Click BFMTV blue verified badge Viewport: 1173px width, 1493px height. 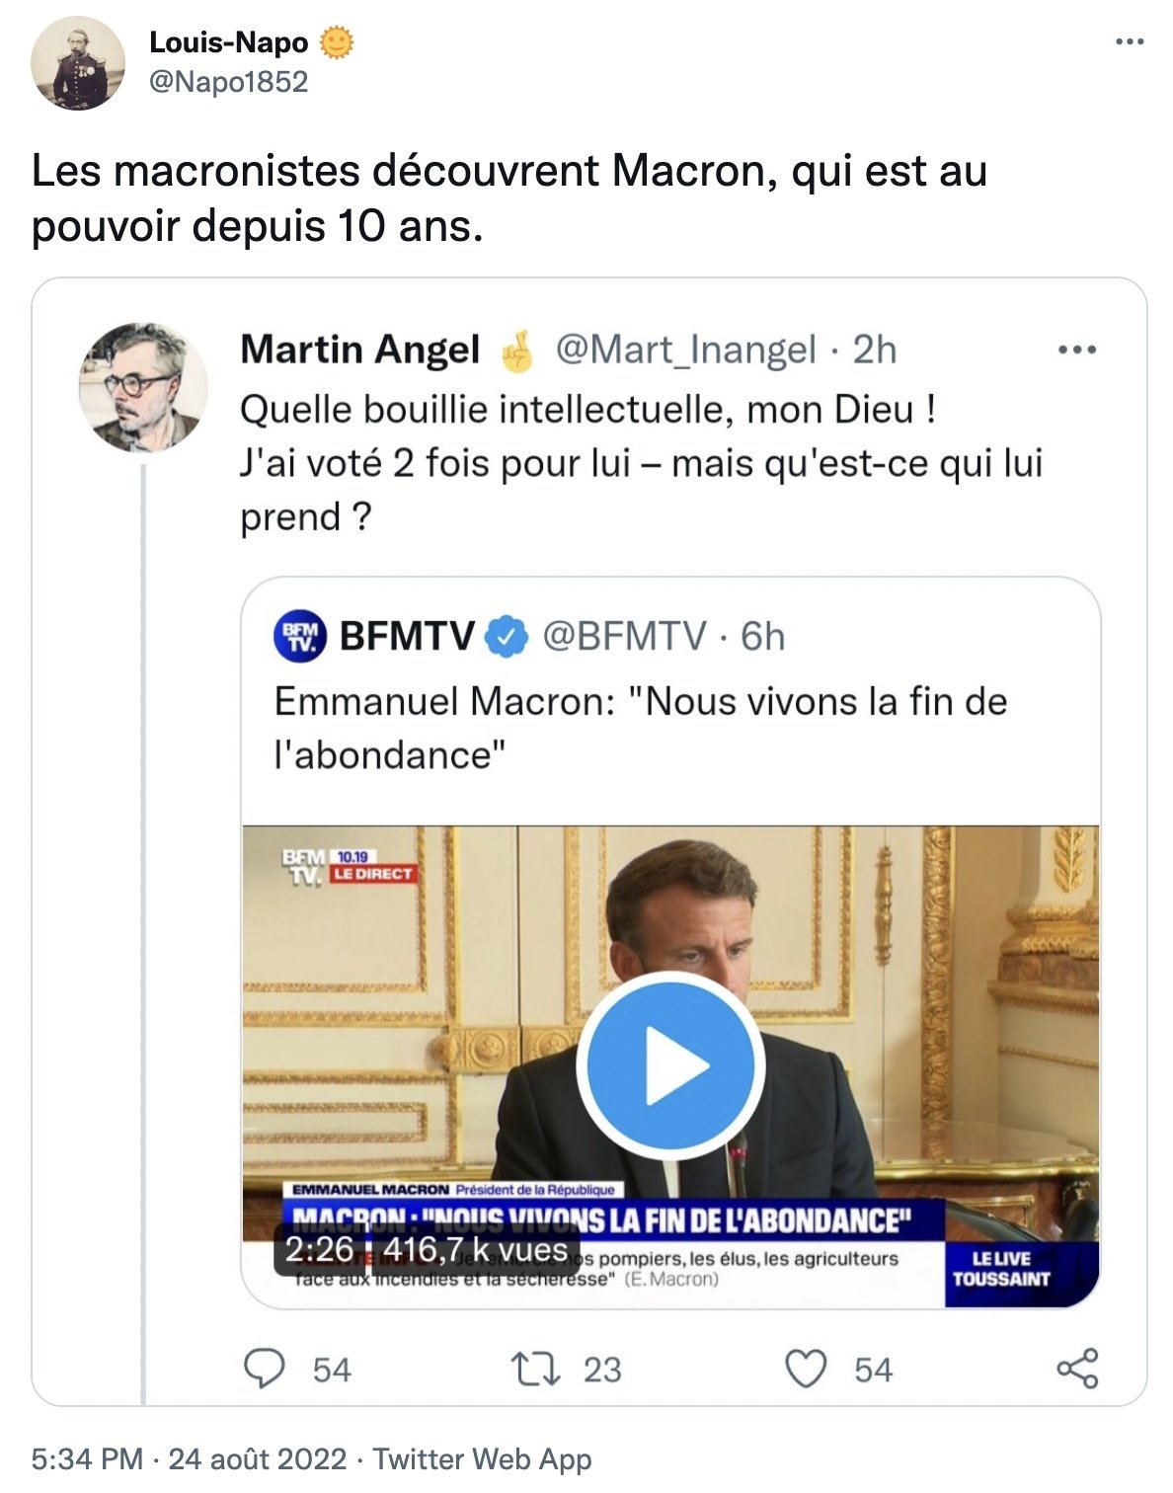tap(508, 637)
